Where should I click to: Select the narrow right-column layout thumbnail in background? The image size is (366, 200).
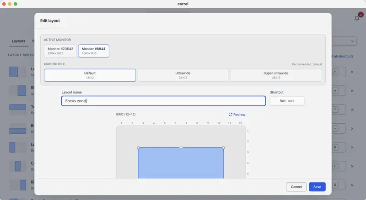17,185
